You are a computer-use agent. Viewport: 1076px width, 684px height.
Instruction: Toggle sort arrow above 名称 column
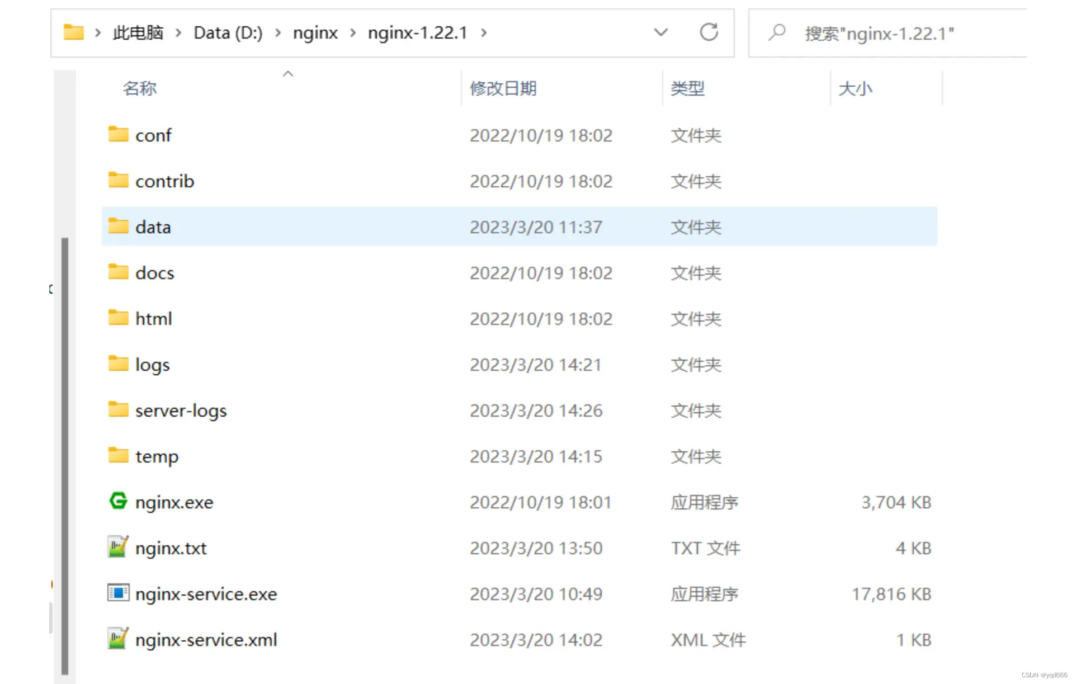click(288, 74)
